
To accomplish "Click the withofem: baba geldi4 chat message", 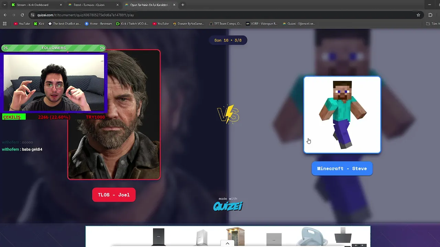I will [22, 150].
